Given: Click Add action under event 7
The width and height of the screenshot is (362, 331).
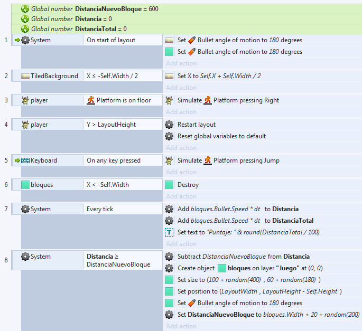Looking at the screenshot, I should [181, 244].
